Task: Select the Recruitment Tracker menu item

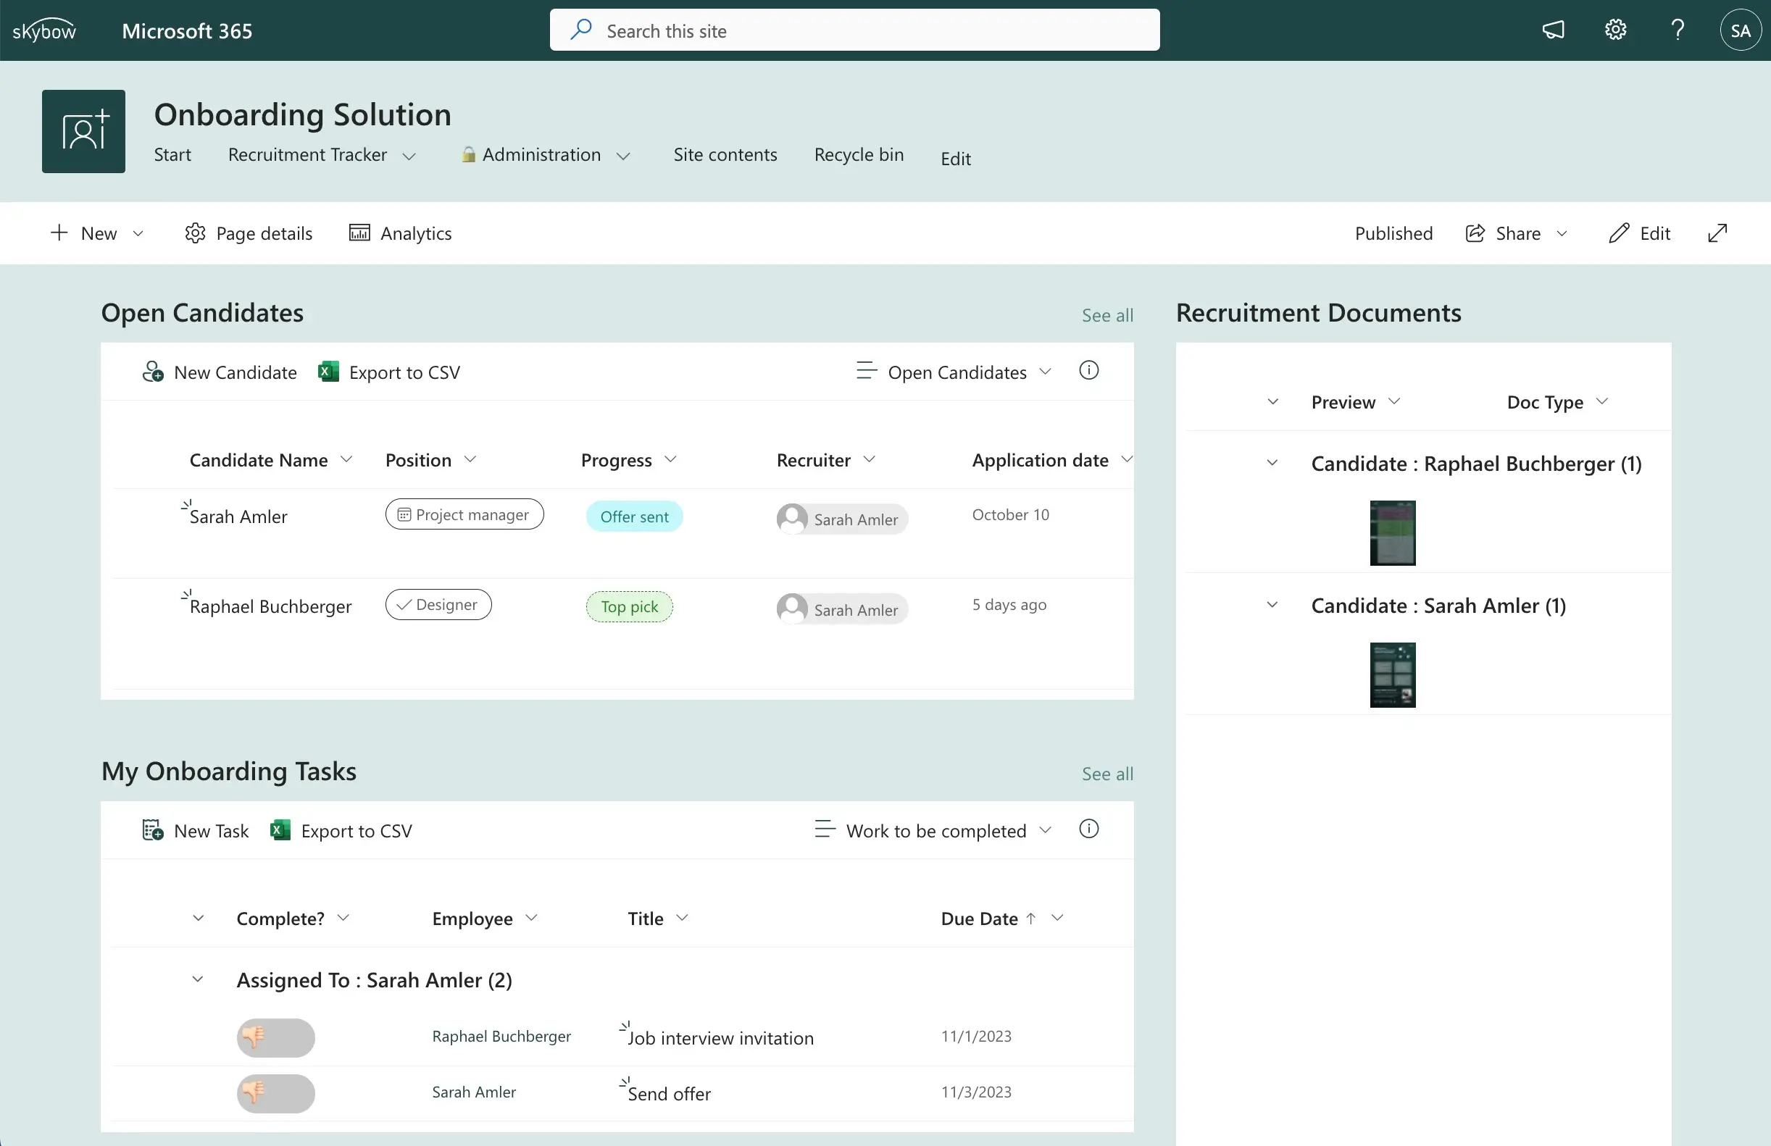Action: point(307,155)
